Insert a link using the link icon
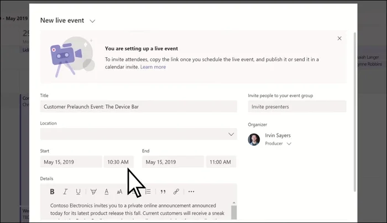The width and height of the screenshot is (387, 223). pos(176,192)
